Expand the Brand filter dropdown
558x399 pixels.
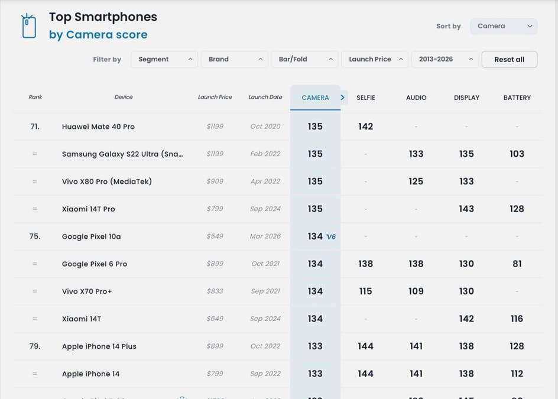point(234,59)
